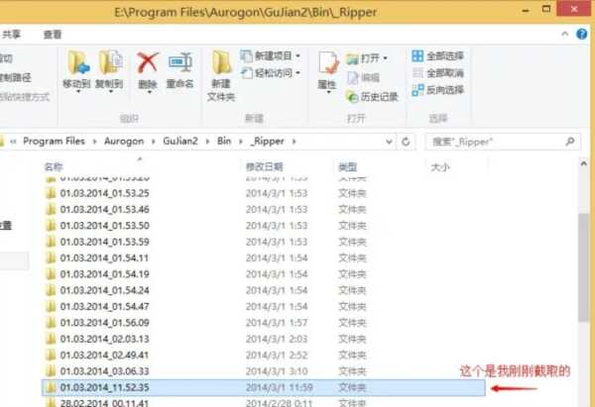Switch to the 共享 (Share) ribbon tab
This screenshot has width=595, height=407.
pyautogui.click(x=13, y=34)
